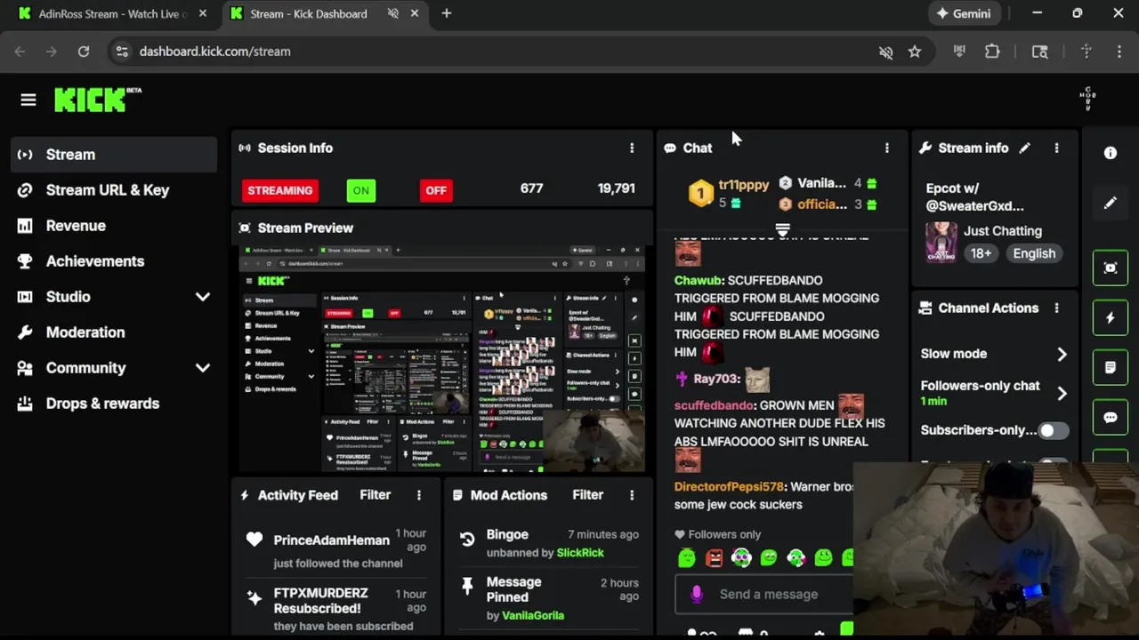Screen dimensions: 1139x640
Task: Switch to AdinRoss Stream browser tab
Action: pos(112,13)
